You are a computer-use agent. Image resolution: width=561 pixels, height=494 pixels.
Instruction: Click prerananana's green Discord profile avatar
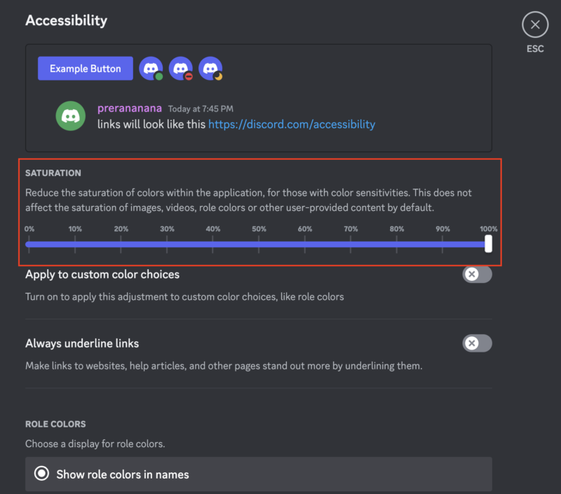point(70,116)
